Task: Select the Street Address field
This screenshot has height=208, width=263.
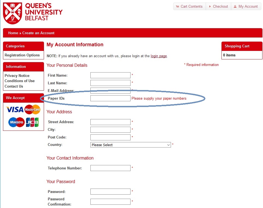Action: pyautogui.click(x=110, y=122)
